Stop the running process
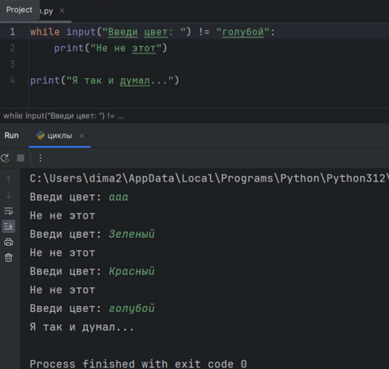 click(x=20, y=158)
